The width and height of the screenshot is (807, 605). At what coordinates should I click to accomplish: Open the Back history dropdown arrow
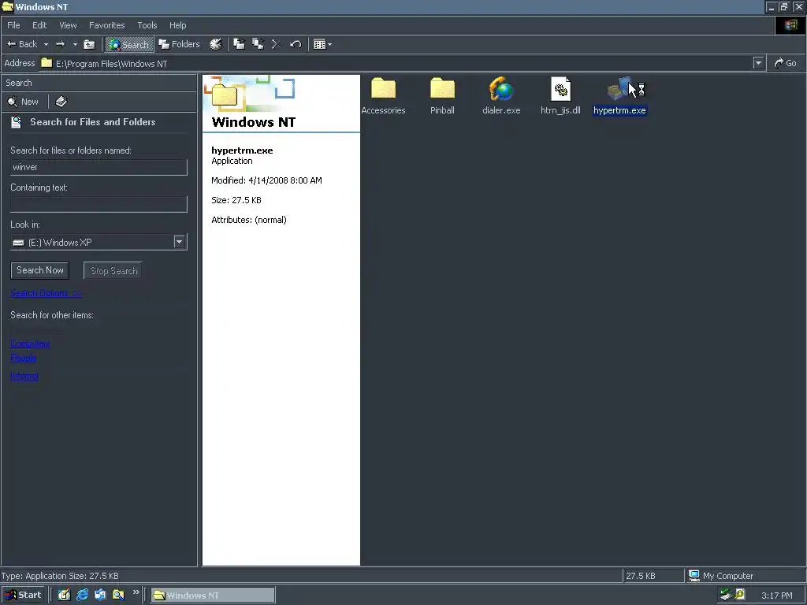pyautogui.click(x=46, y=44)
